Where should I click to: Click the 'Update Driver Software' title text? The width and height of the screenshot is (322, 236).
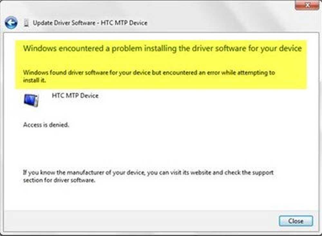(64, 23)
